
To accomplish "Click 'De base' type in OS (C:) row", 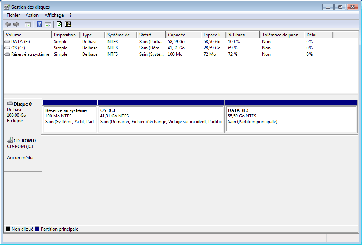I will point(90,48).
